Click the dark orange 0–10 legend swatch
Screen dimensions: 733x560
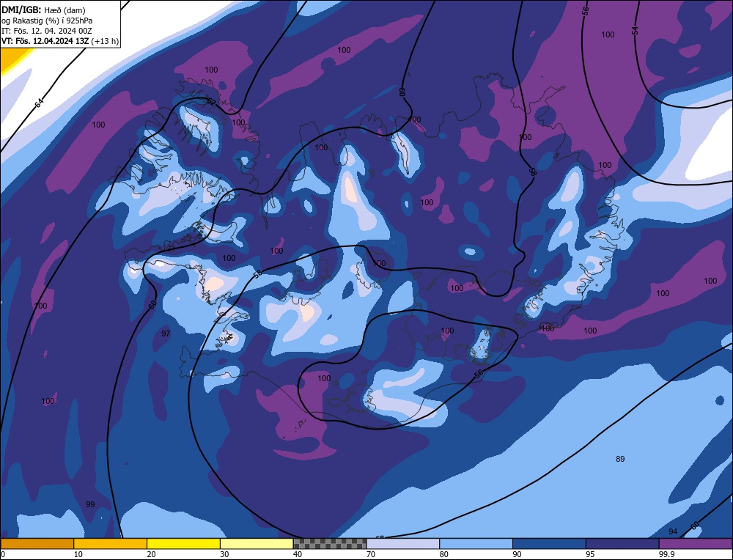coord(37,544)
